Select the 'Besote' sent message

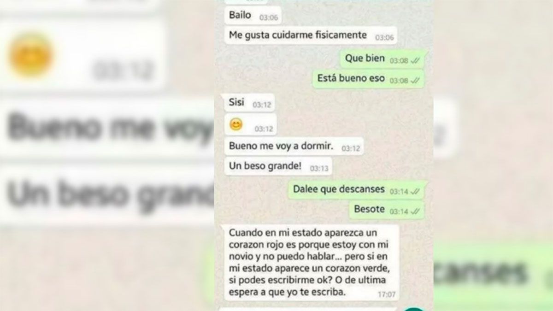click(x=387, y=210)
